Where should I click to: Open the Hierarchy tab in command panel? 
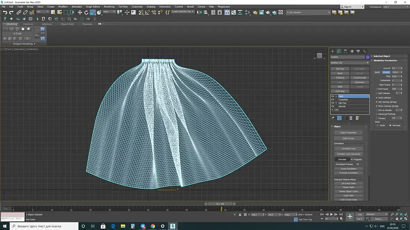pos(345,51)
